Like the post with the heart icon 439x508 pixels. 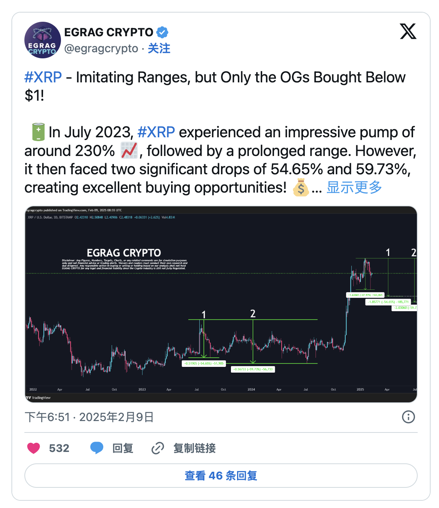point(34,448)
